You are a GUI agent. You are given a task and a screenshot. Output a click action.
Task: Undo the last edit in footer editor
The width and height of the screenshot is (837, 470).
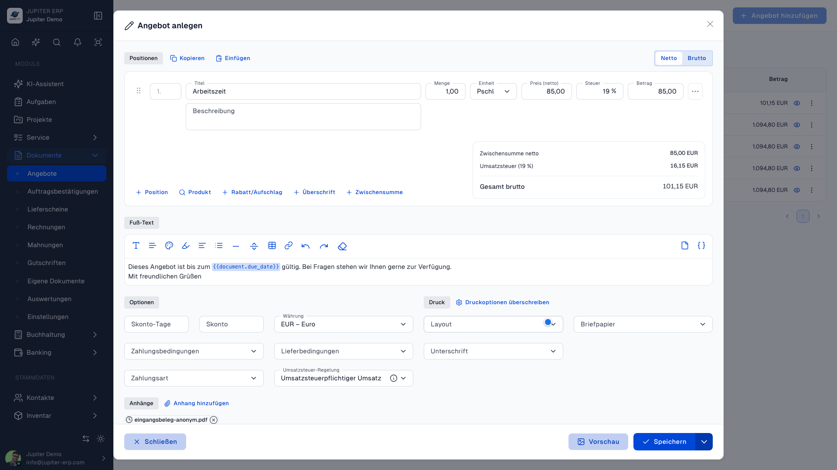tap(306, 246)
